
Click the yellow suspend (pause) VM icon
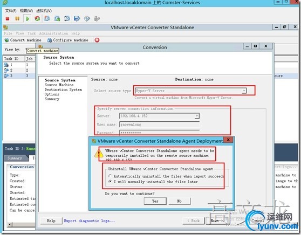click(x=17, y=19)
